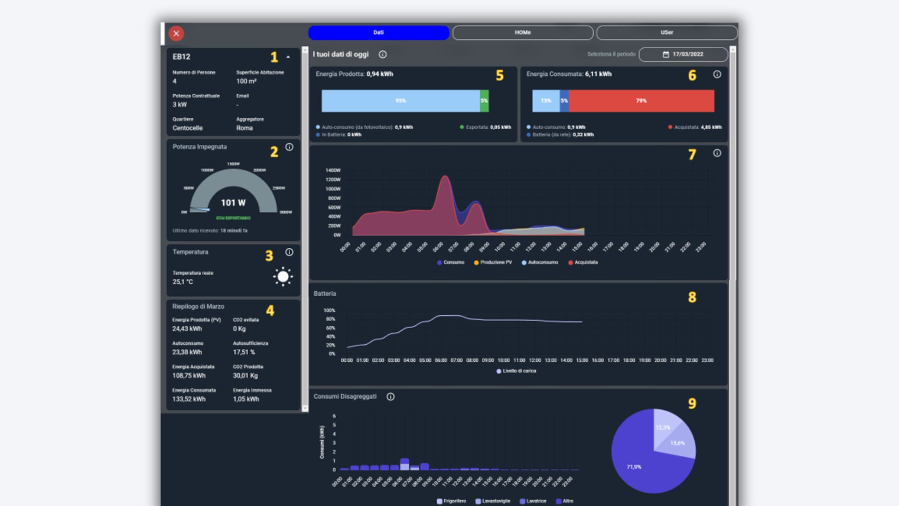This screenshot has height=506, width=899.
Task: Click info icon next to Potenza Impegnata
Action: pos(289,147)
